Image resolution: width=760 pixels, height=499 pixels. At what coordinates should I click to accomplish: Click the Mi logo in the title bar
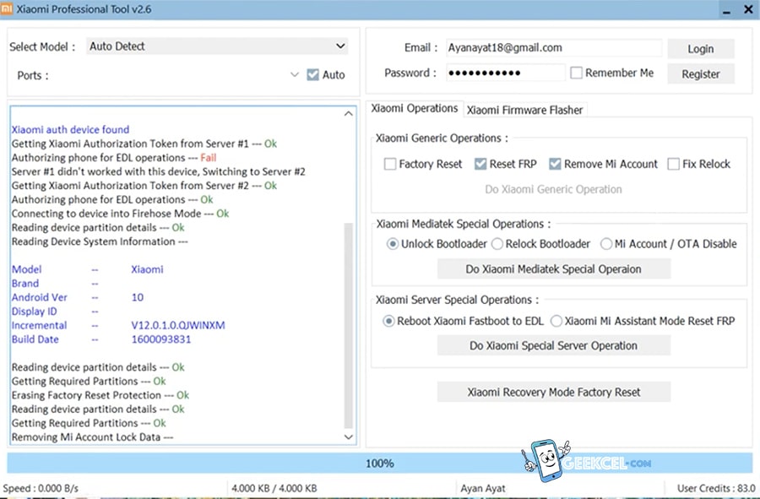point(7,8)
